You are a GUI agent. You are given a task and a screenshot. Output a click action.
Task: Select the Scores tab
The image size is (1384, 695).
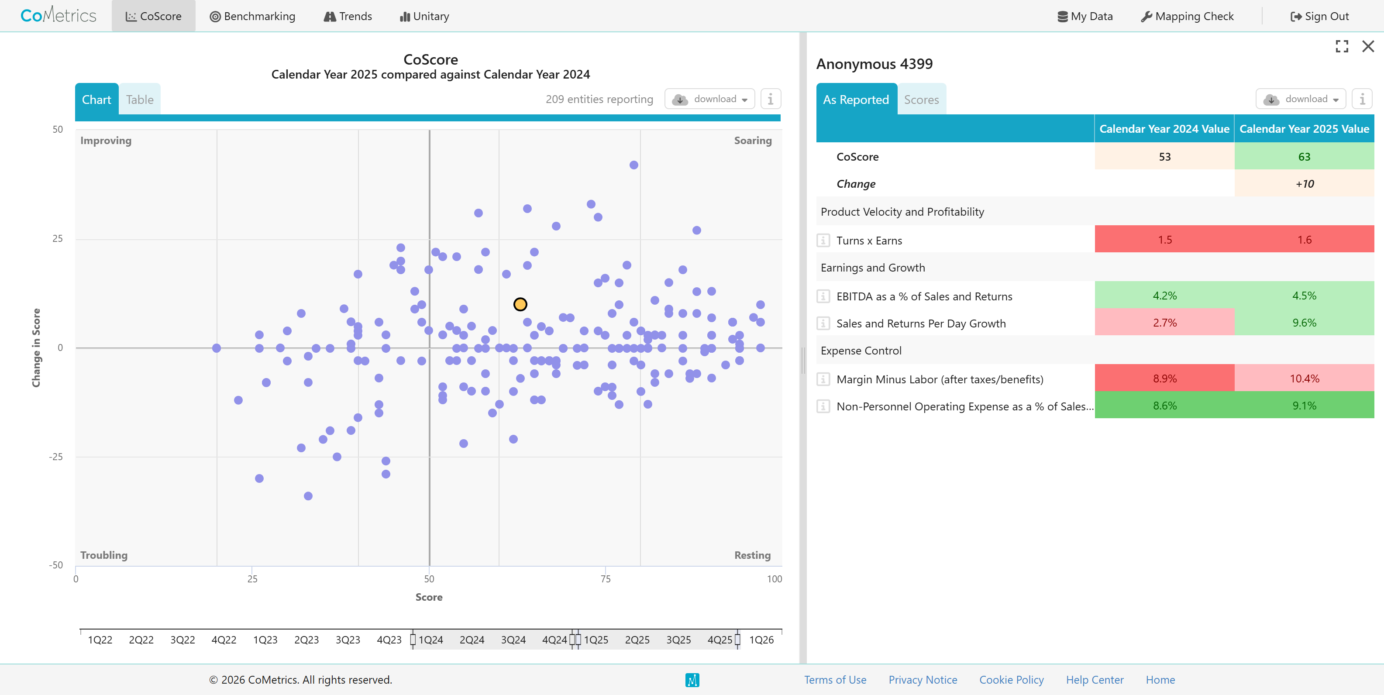click(x=921, y=100)
